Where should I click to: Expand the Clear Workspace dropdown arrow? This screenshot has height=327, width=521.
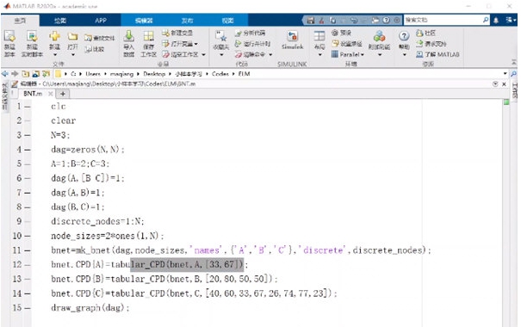click(x=203, y=54)
